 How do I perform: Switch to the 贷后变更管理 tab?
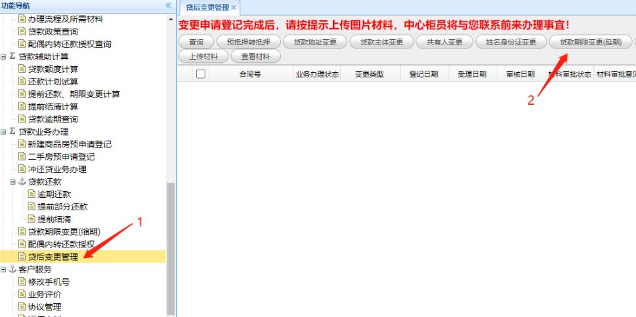pos(207,7)
